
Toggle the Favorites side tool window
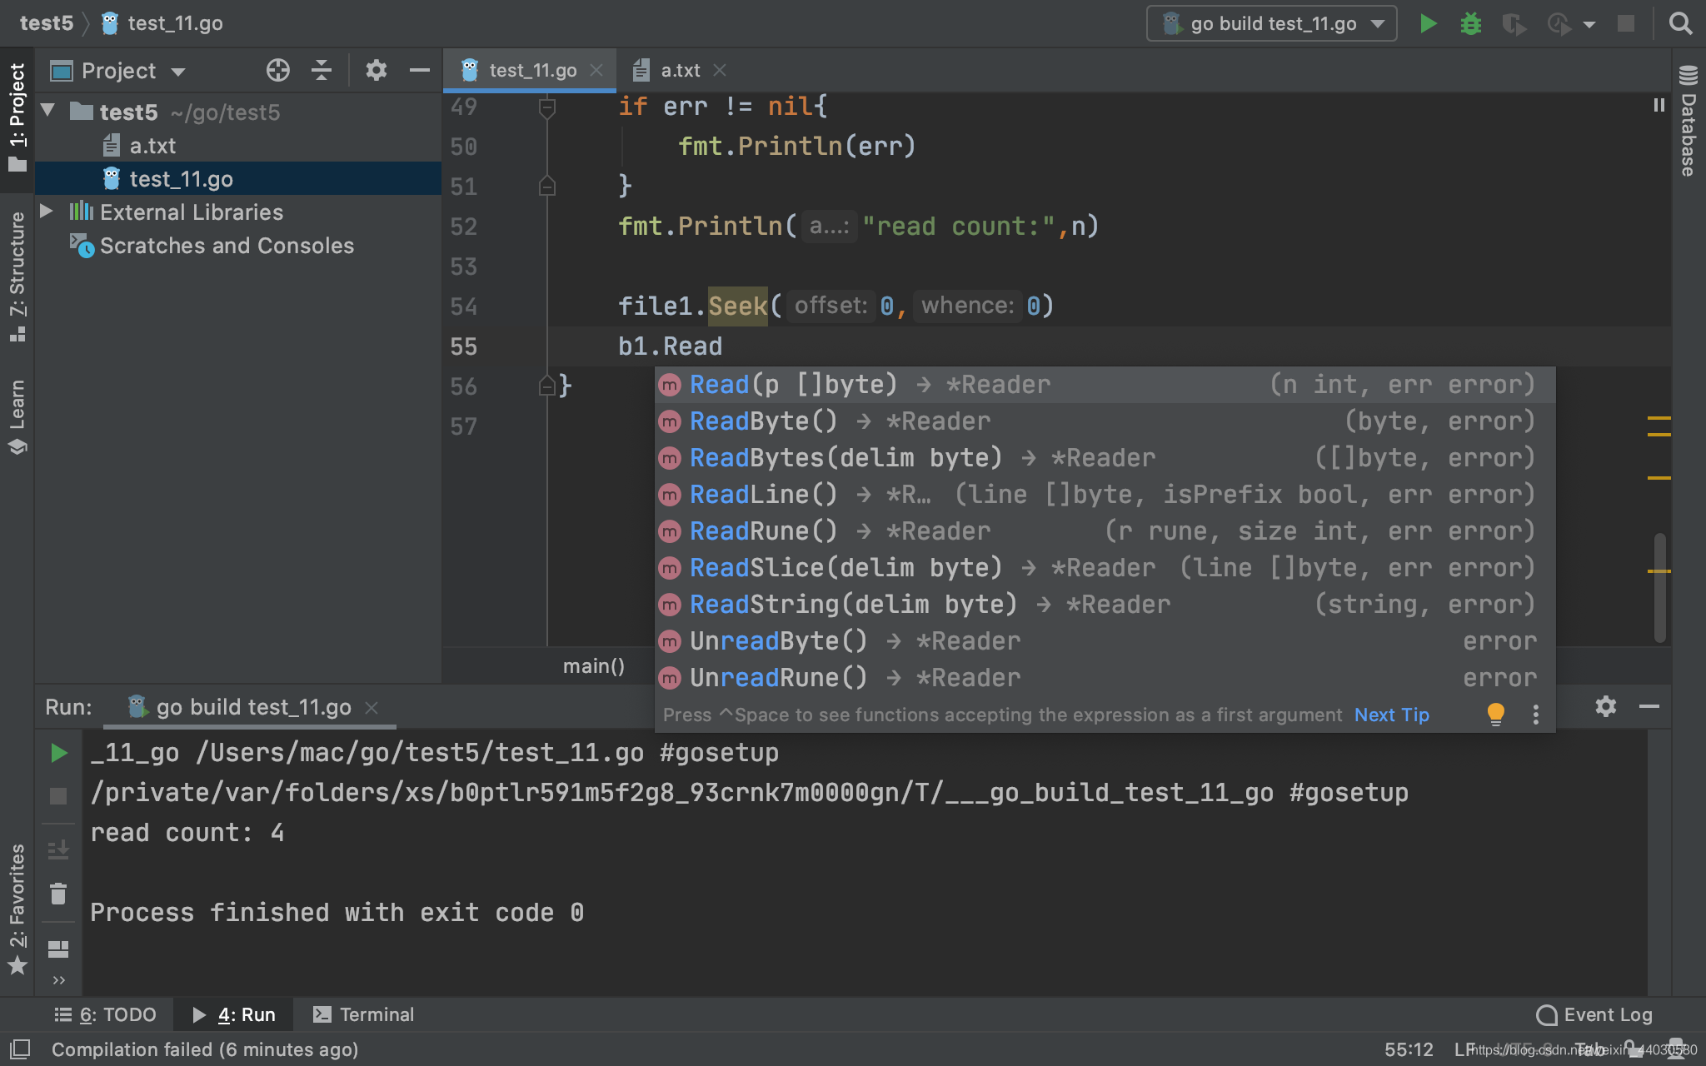[x=17, y=909]
